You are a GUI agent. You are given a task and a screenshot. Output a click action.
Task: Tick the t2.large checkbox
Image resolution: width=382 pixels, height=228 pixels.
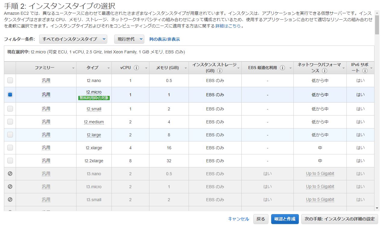click(x=10, y=135)
